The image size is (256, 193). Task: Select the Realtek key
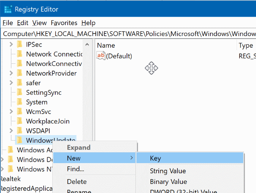tap(11, 179)
